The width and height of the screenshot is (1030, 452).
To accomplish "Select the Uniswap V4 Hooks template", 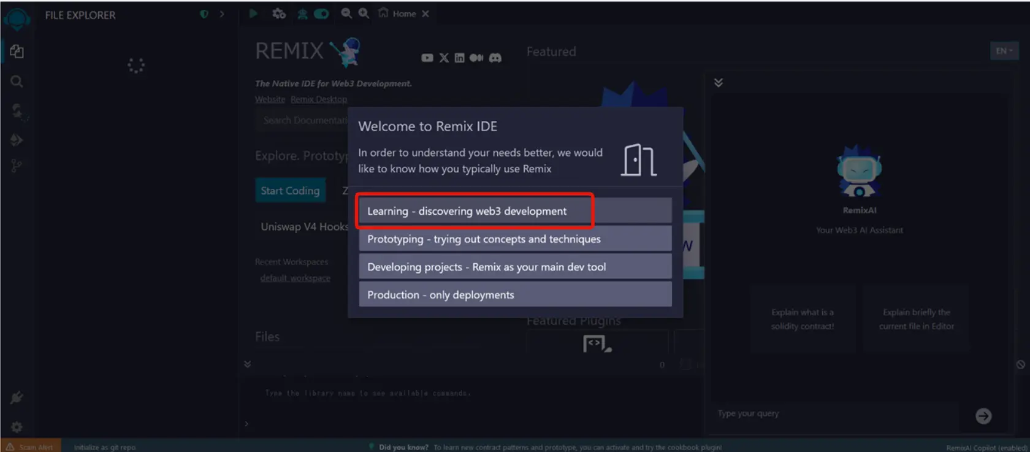I will (x=304, y=227).
